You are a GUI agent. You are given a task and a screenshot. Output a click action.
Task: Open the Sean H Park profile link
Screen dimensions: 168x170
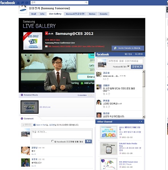(42, 125)
